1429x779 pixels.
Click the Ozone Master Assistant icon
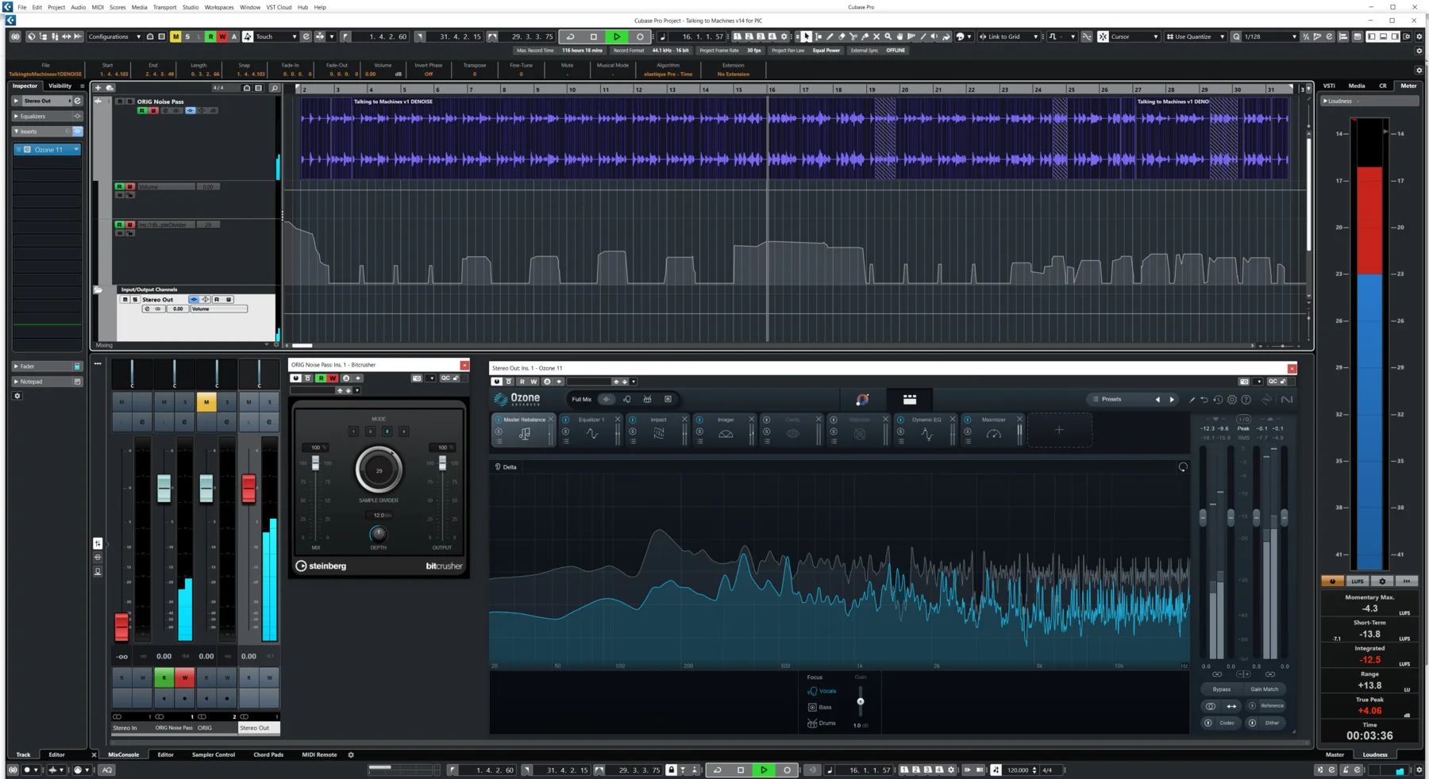tap(862, 399)
